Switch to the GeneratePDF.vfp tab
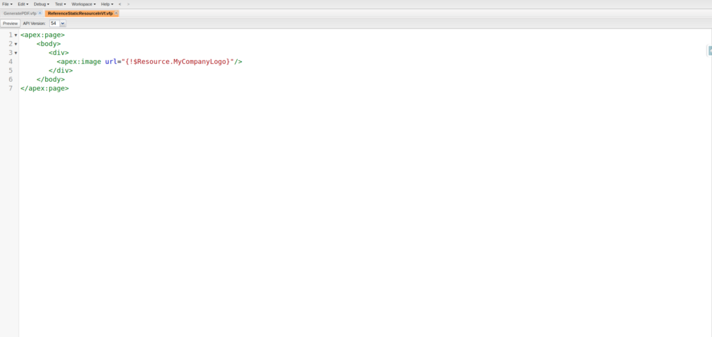 click(x=19, y=13)
